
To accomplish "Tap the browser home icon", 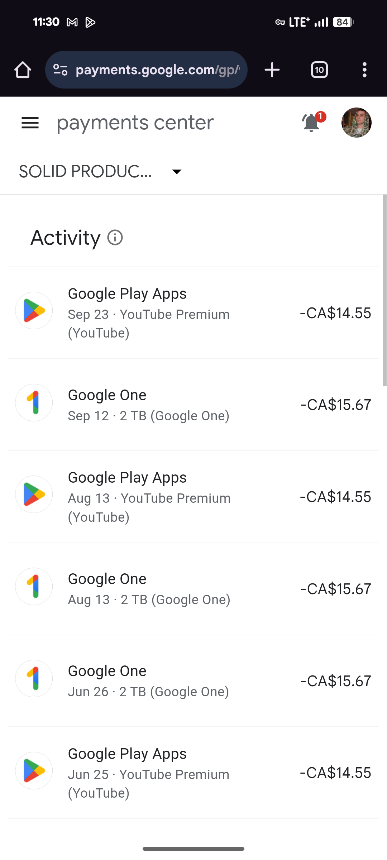I will pos(23,70).
